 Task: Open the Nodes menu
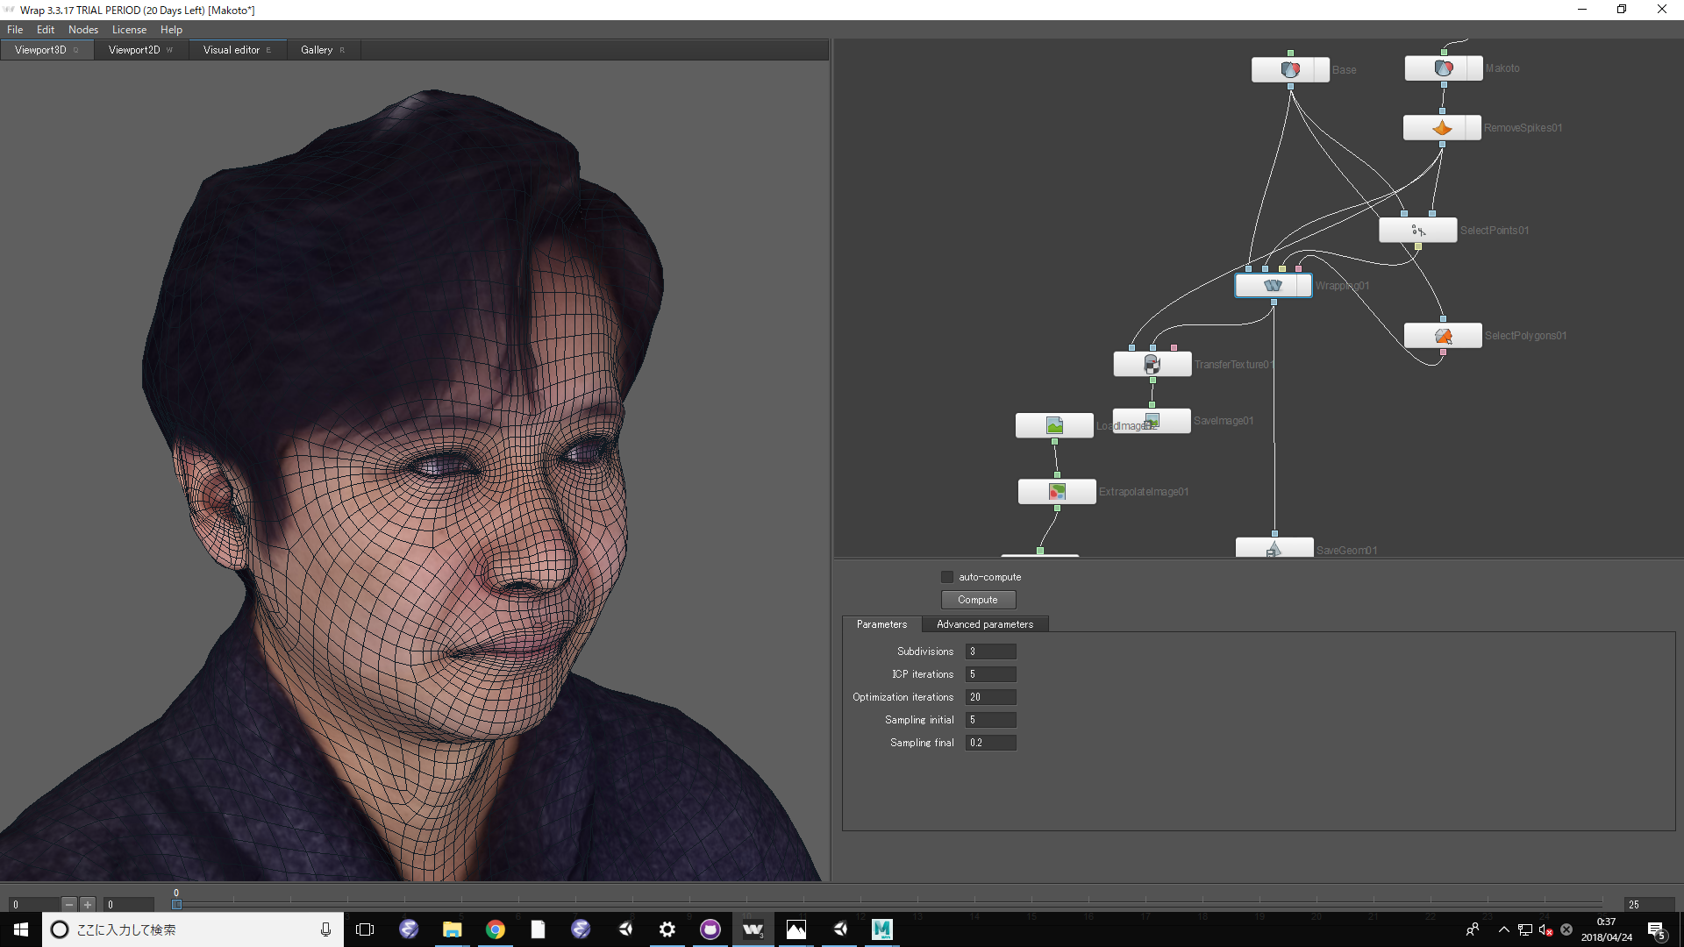(83, 30)
